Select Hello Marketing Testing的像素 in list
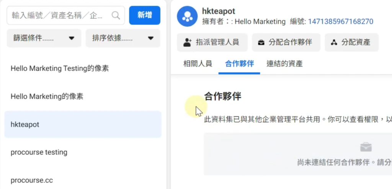This screenshot has height=189, width=392. (x=60, y=69)
